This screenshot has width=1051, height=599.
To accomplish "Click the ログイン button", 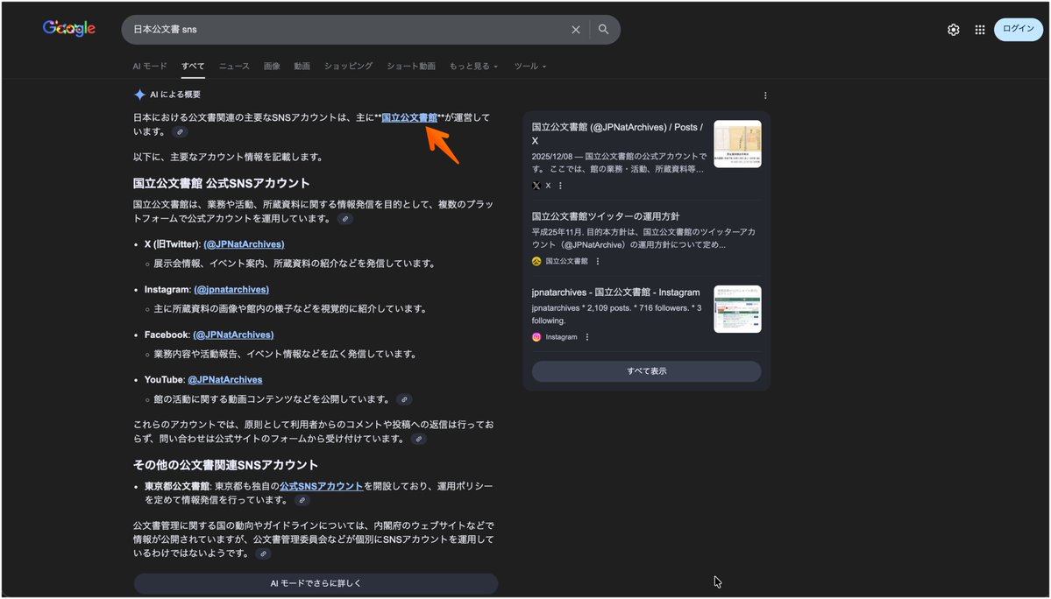I will (x=1018, y=29).
